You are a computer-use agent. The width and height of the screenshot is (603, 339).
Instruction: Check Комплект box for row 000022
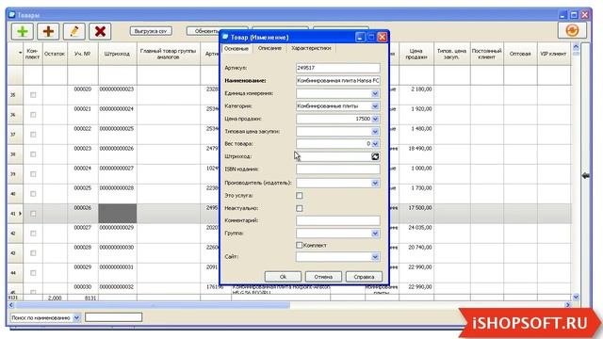tap(33, 135)
